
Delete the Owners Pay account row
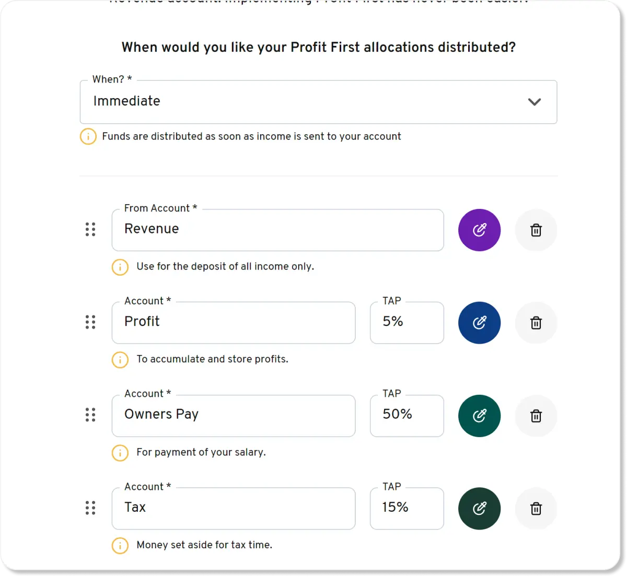pyautogui.click(x=536, y=416)
